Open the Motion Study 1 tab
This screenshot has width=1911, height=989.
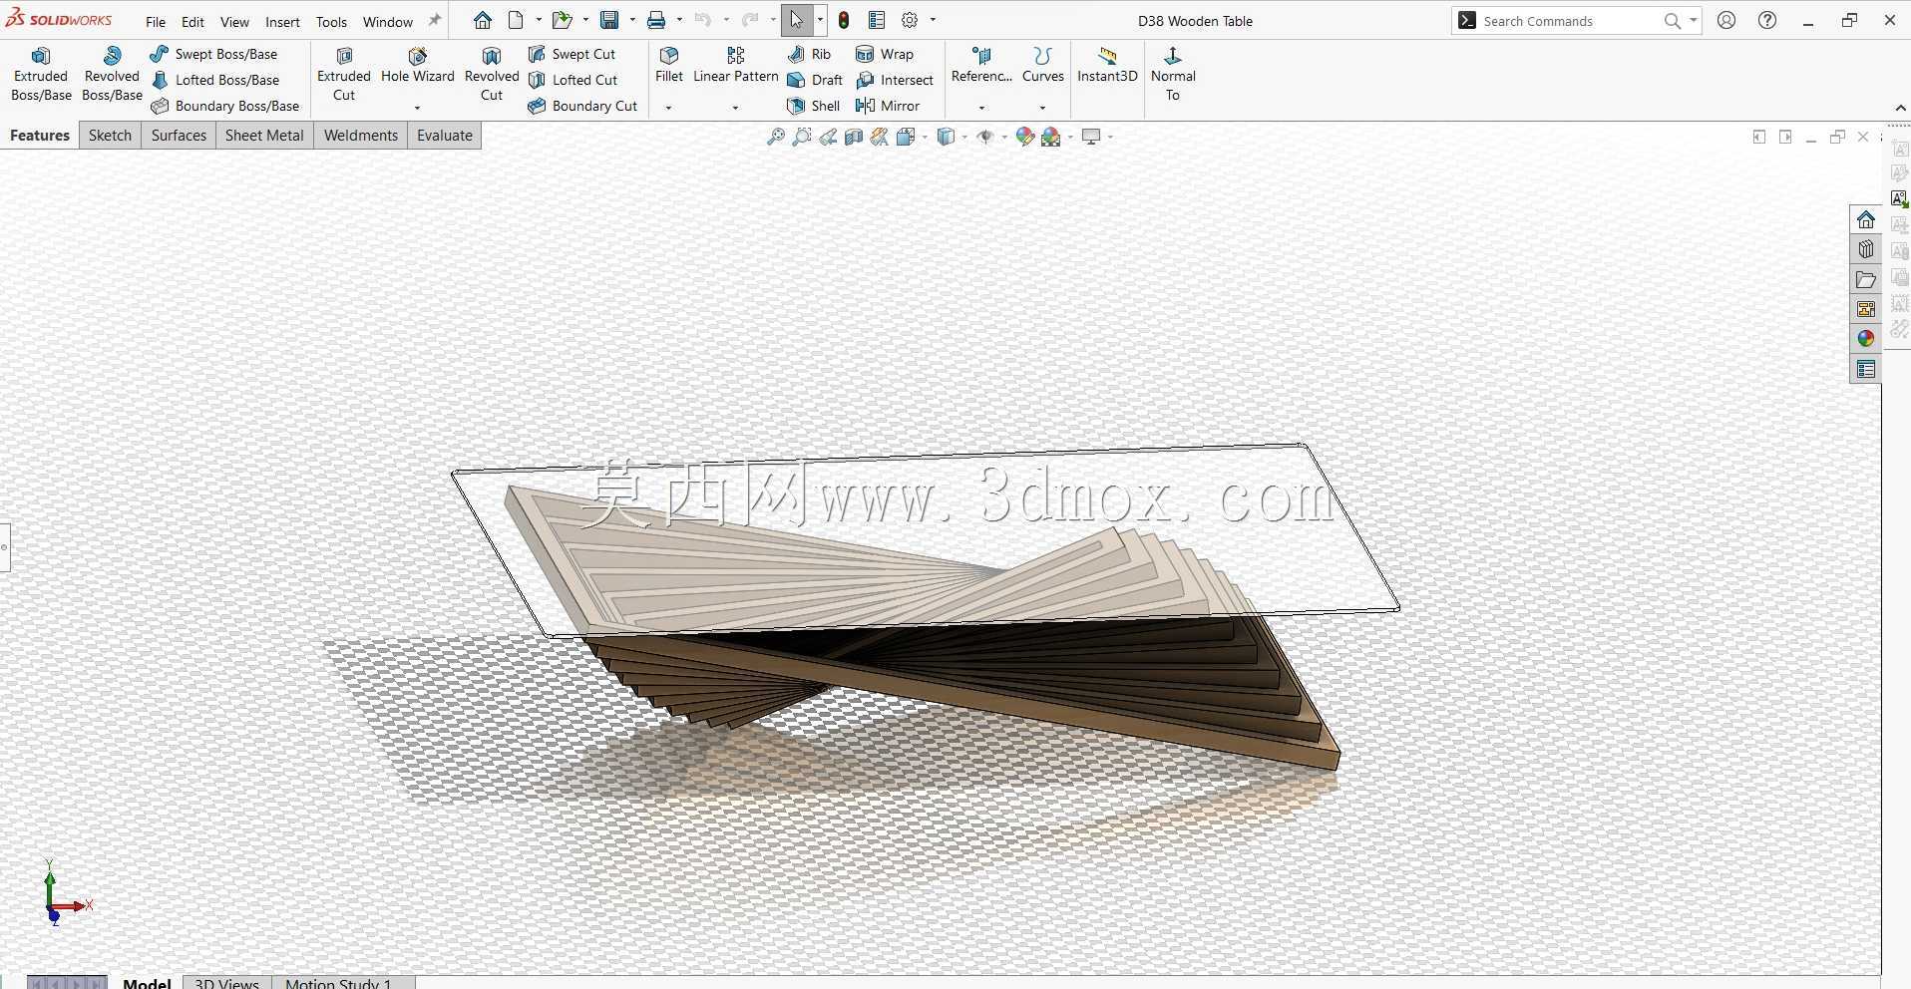pos(338,983)
